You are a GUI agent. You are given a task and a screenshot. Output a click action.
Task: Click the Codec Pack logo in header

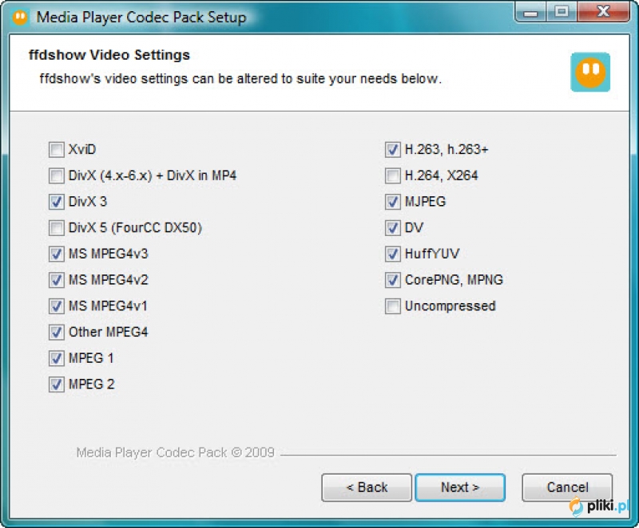590,72
